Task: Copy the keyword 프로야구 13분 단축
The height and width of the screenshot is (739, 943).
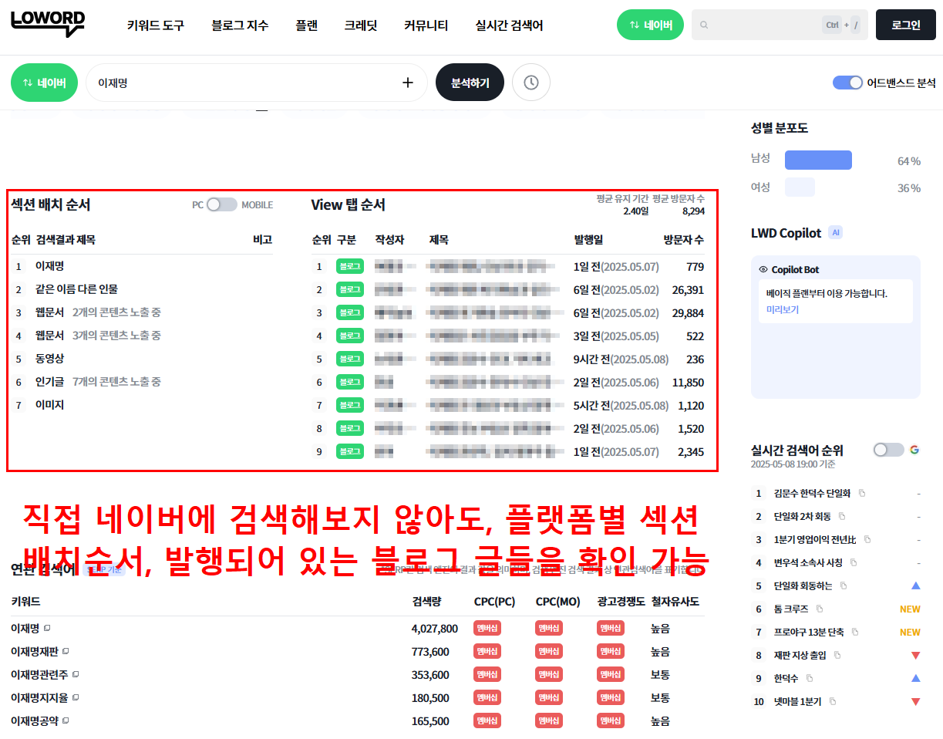Action: pos(855,633)
